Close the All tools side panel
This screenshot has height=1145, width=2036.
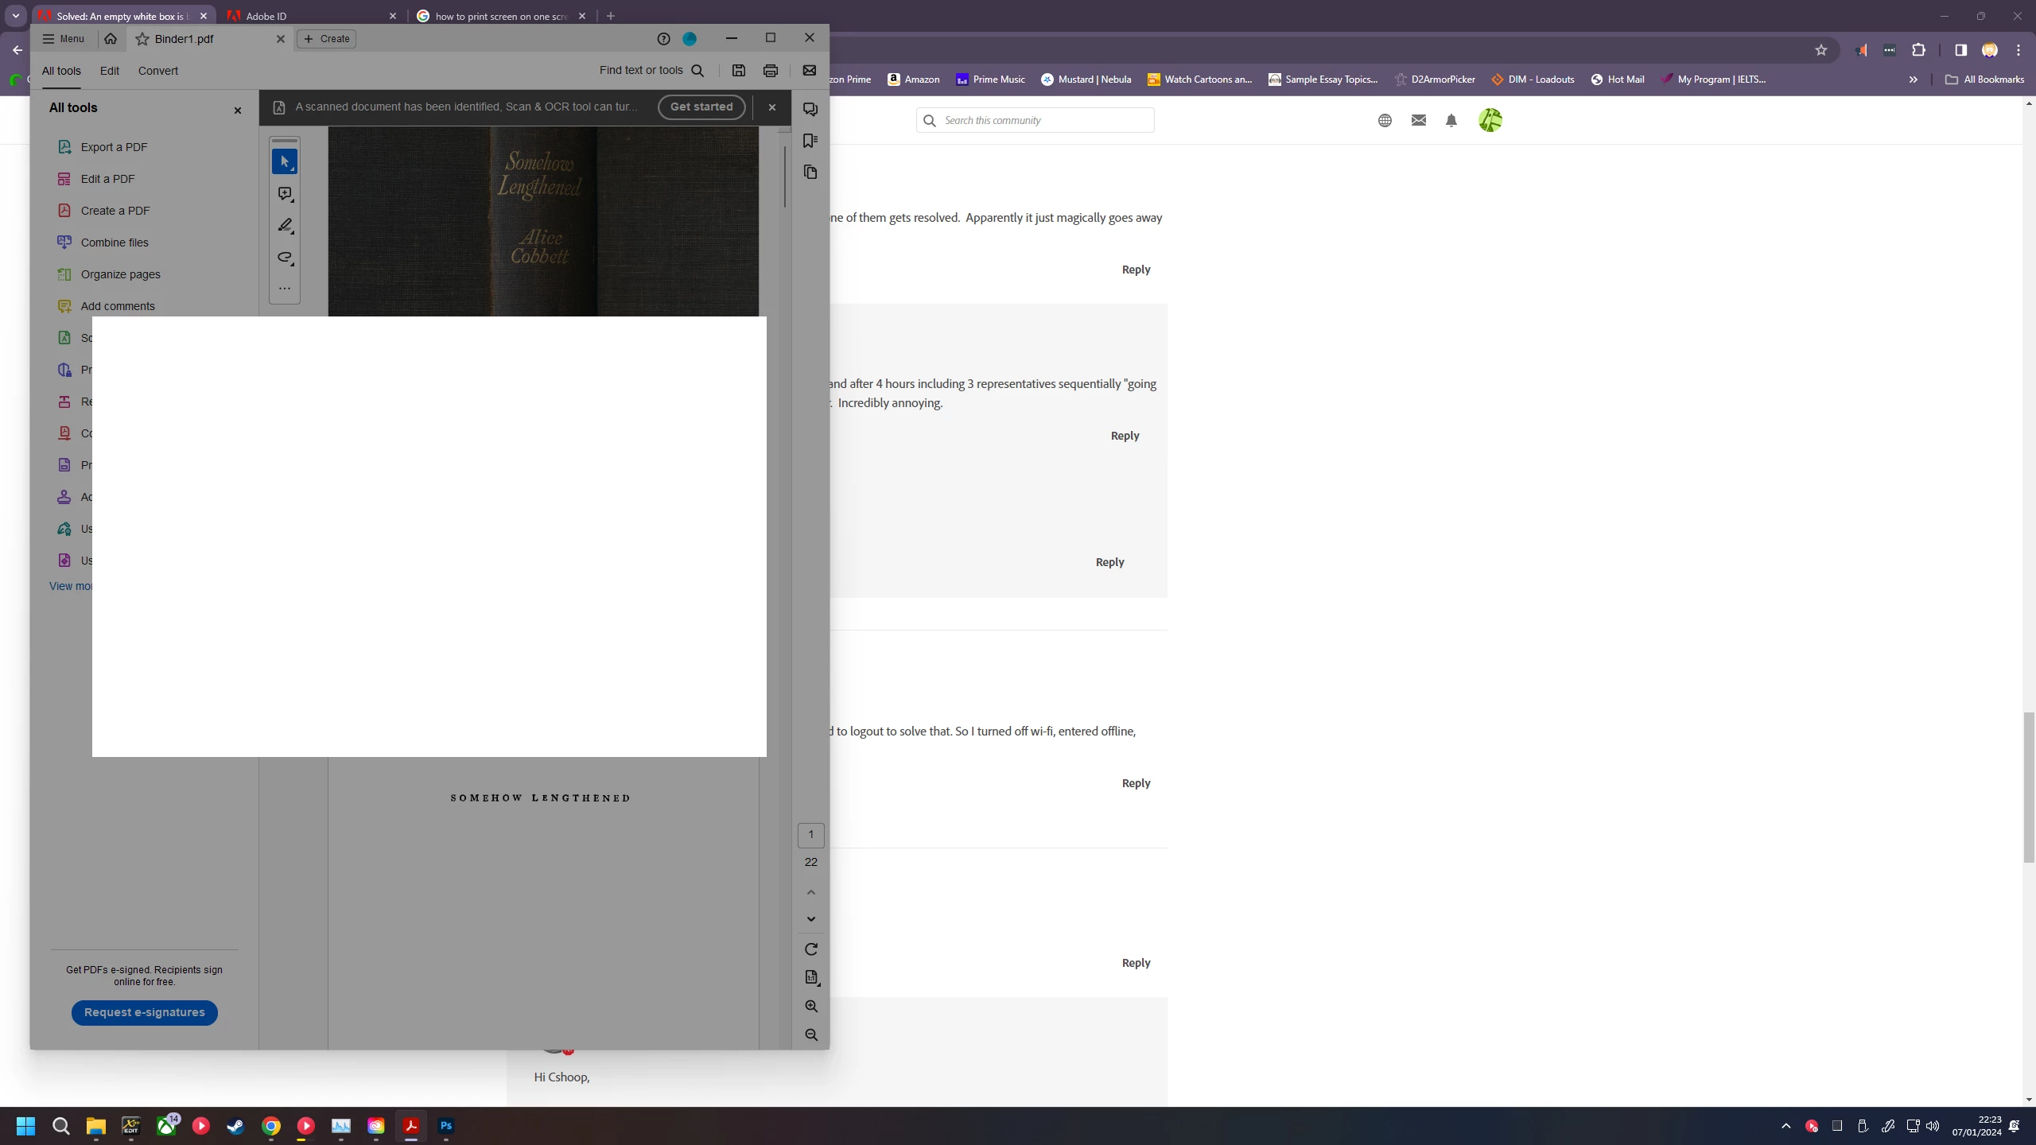click(237, 111)
